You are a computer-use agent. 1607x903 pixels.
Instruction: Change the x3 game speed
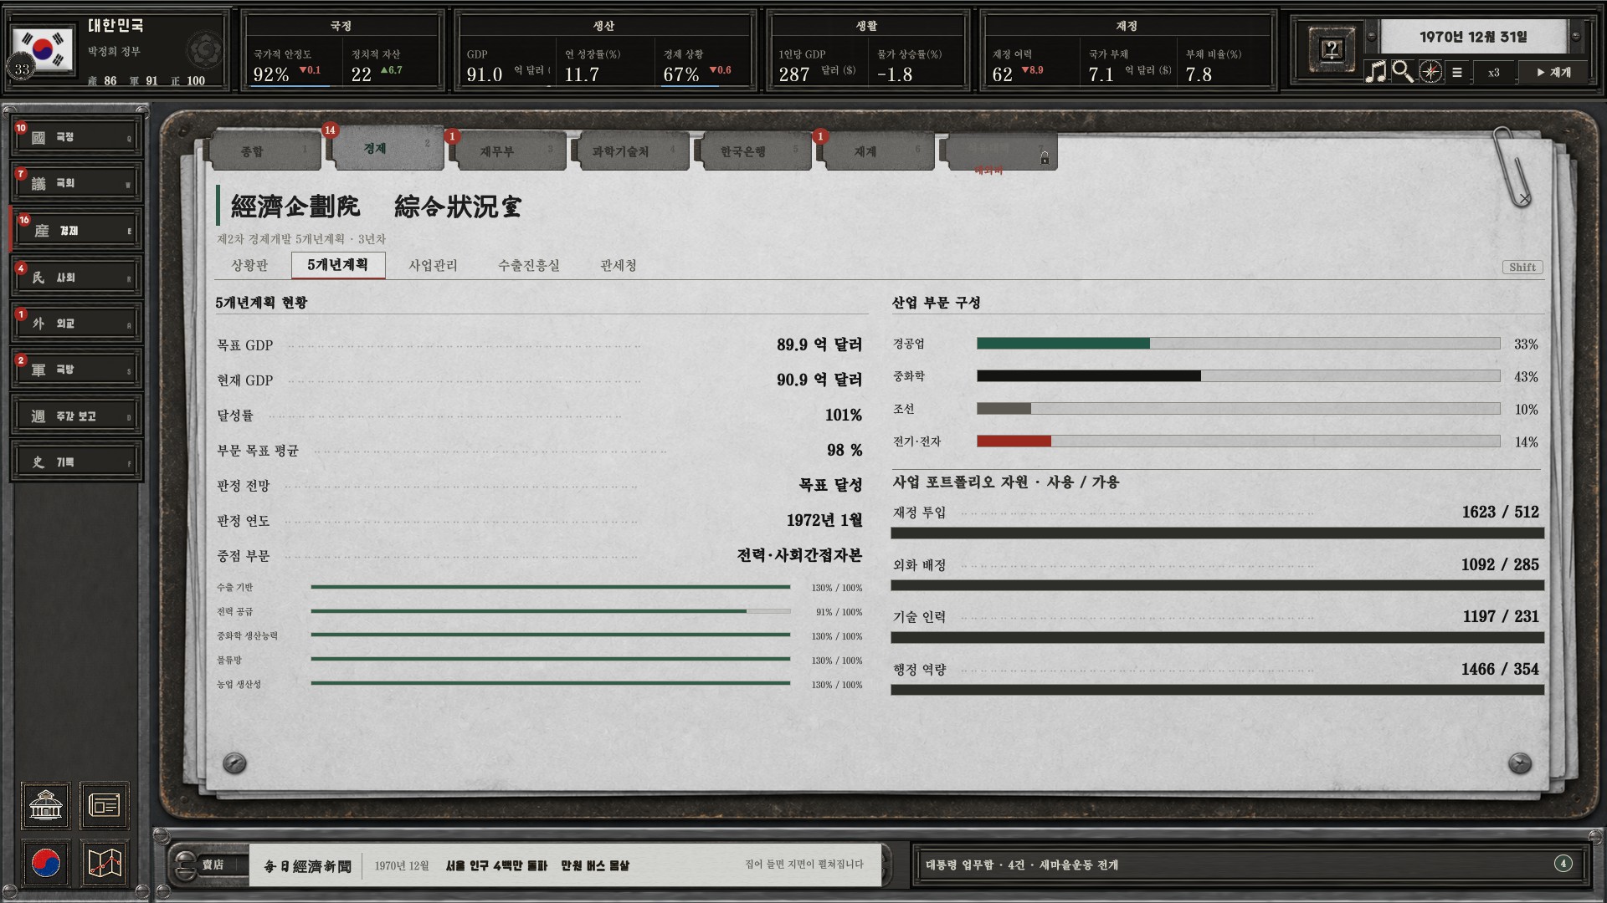1493,73
